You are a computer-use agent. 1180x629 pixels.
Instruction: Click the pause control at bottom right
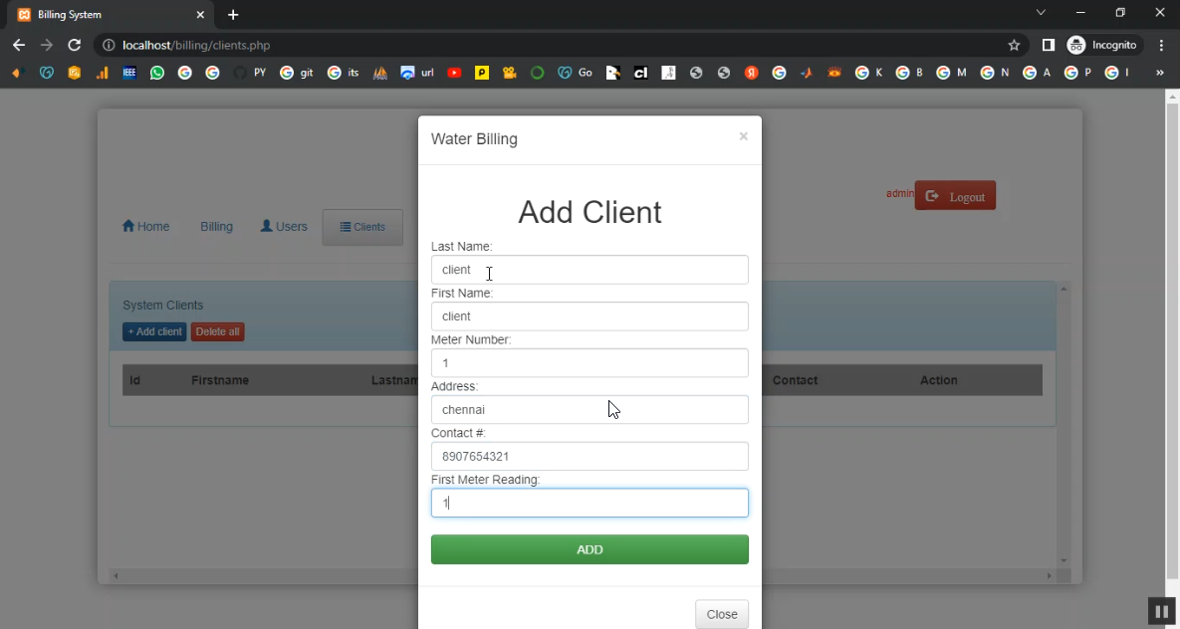point(1161,612)
